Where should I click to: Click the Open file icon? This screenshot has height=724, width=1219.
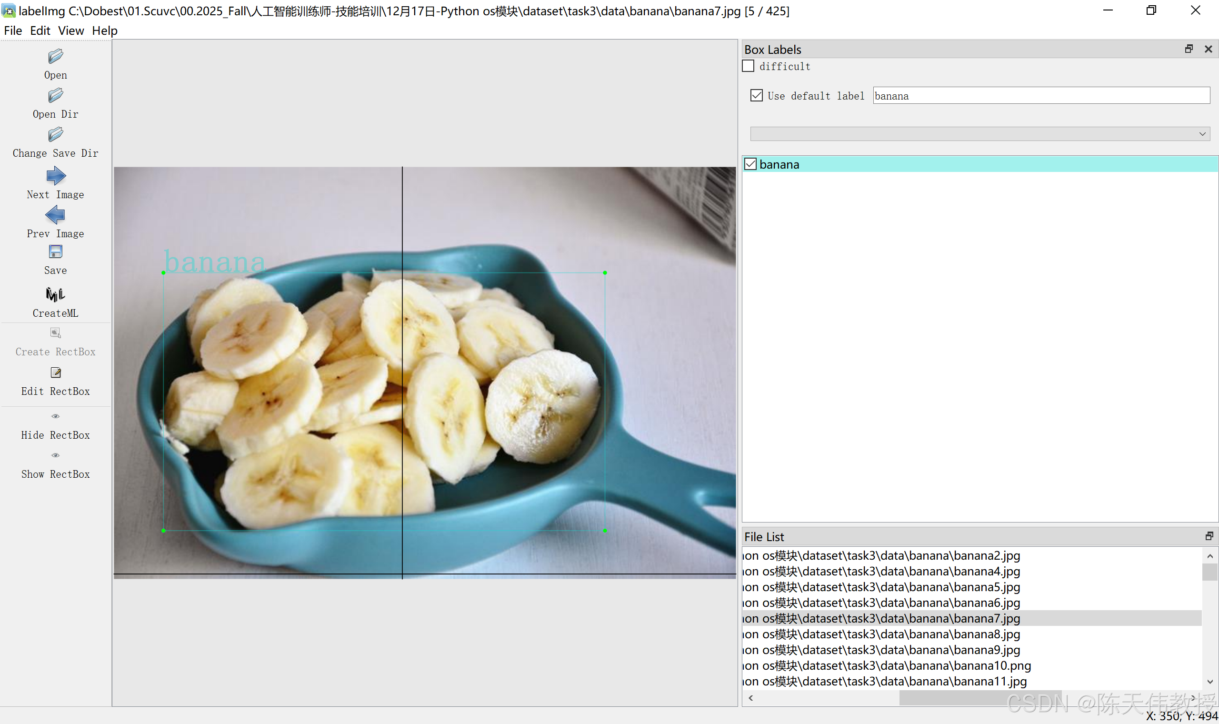coord(56,57)
